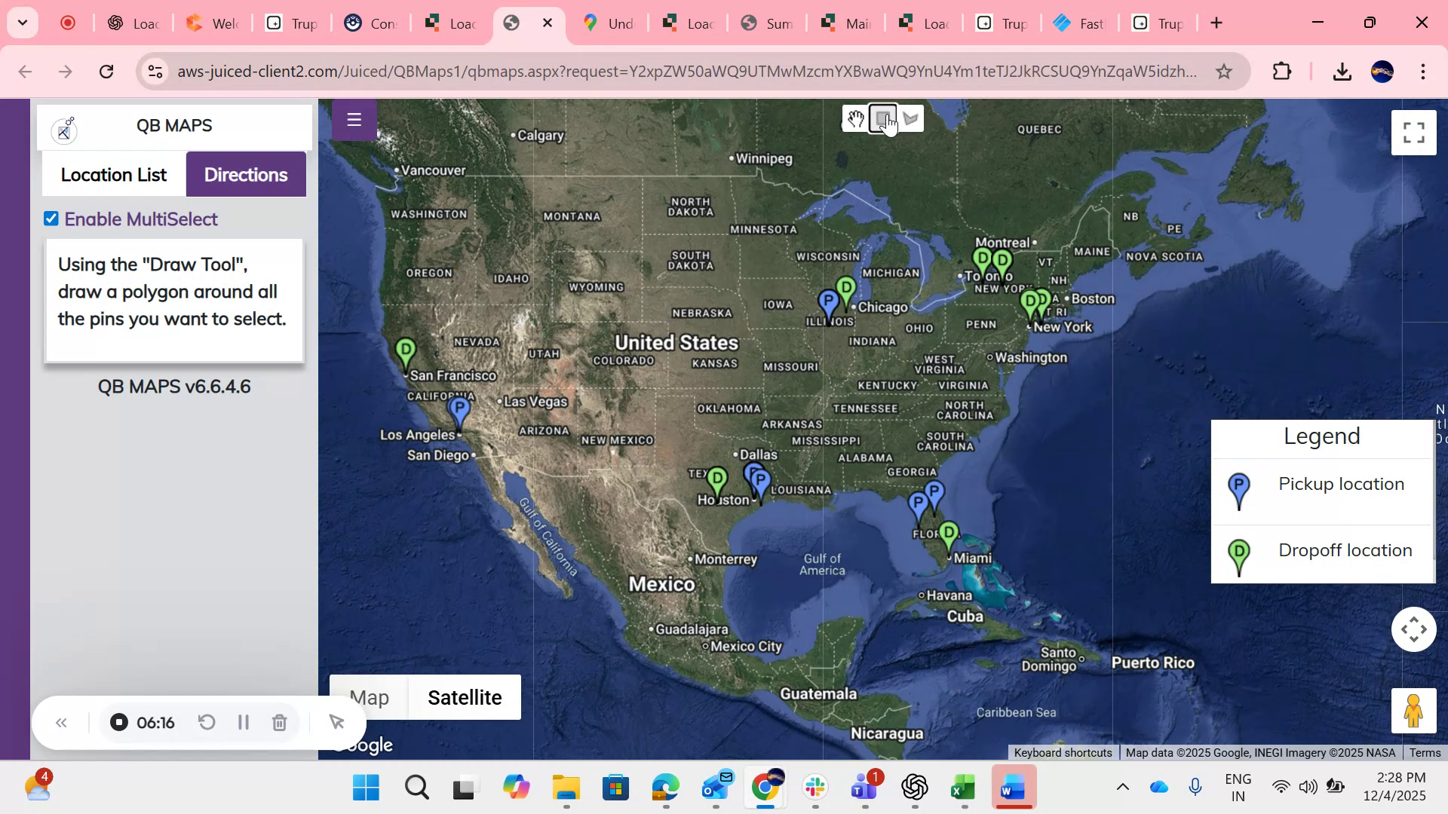1448x814 pixels.
Task: Open the Terms link on the map
Action: click(x=1424, y=752)
